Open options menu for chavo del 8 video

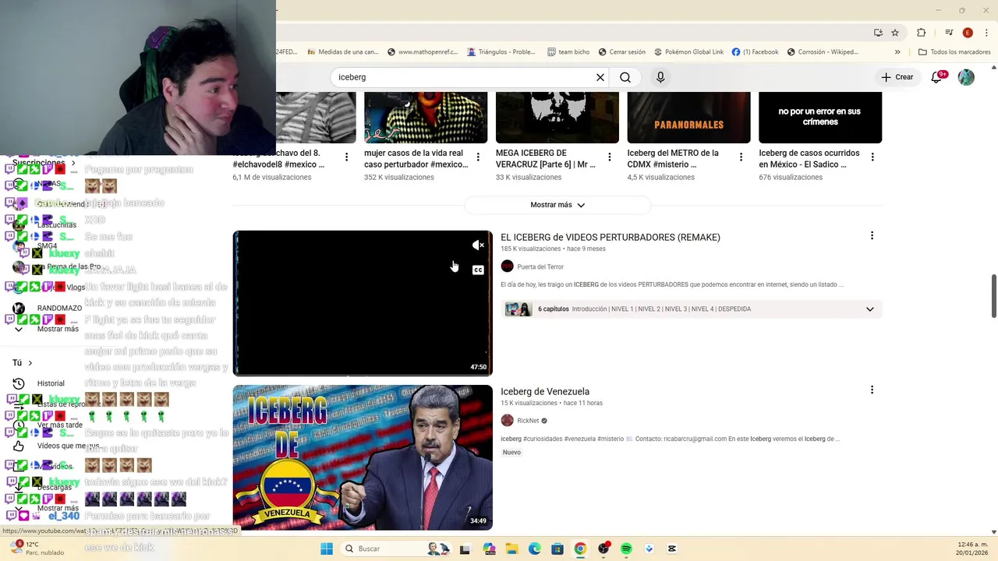[x=346, y=157]
